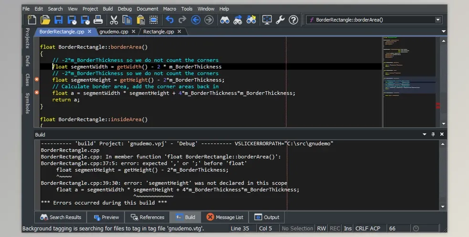Image resolution: width=469 pixels, height=237 pixels.
Task: Toggle pin on the Build panel
Action: (x=433, y=134)
